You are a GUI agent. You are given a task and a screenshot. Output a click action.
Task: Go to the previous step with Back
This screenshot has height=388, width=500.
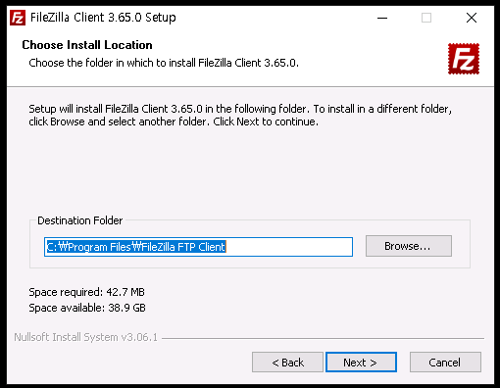click(287, 363)
